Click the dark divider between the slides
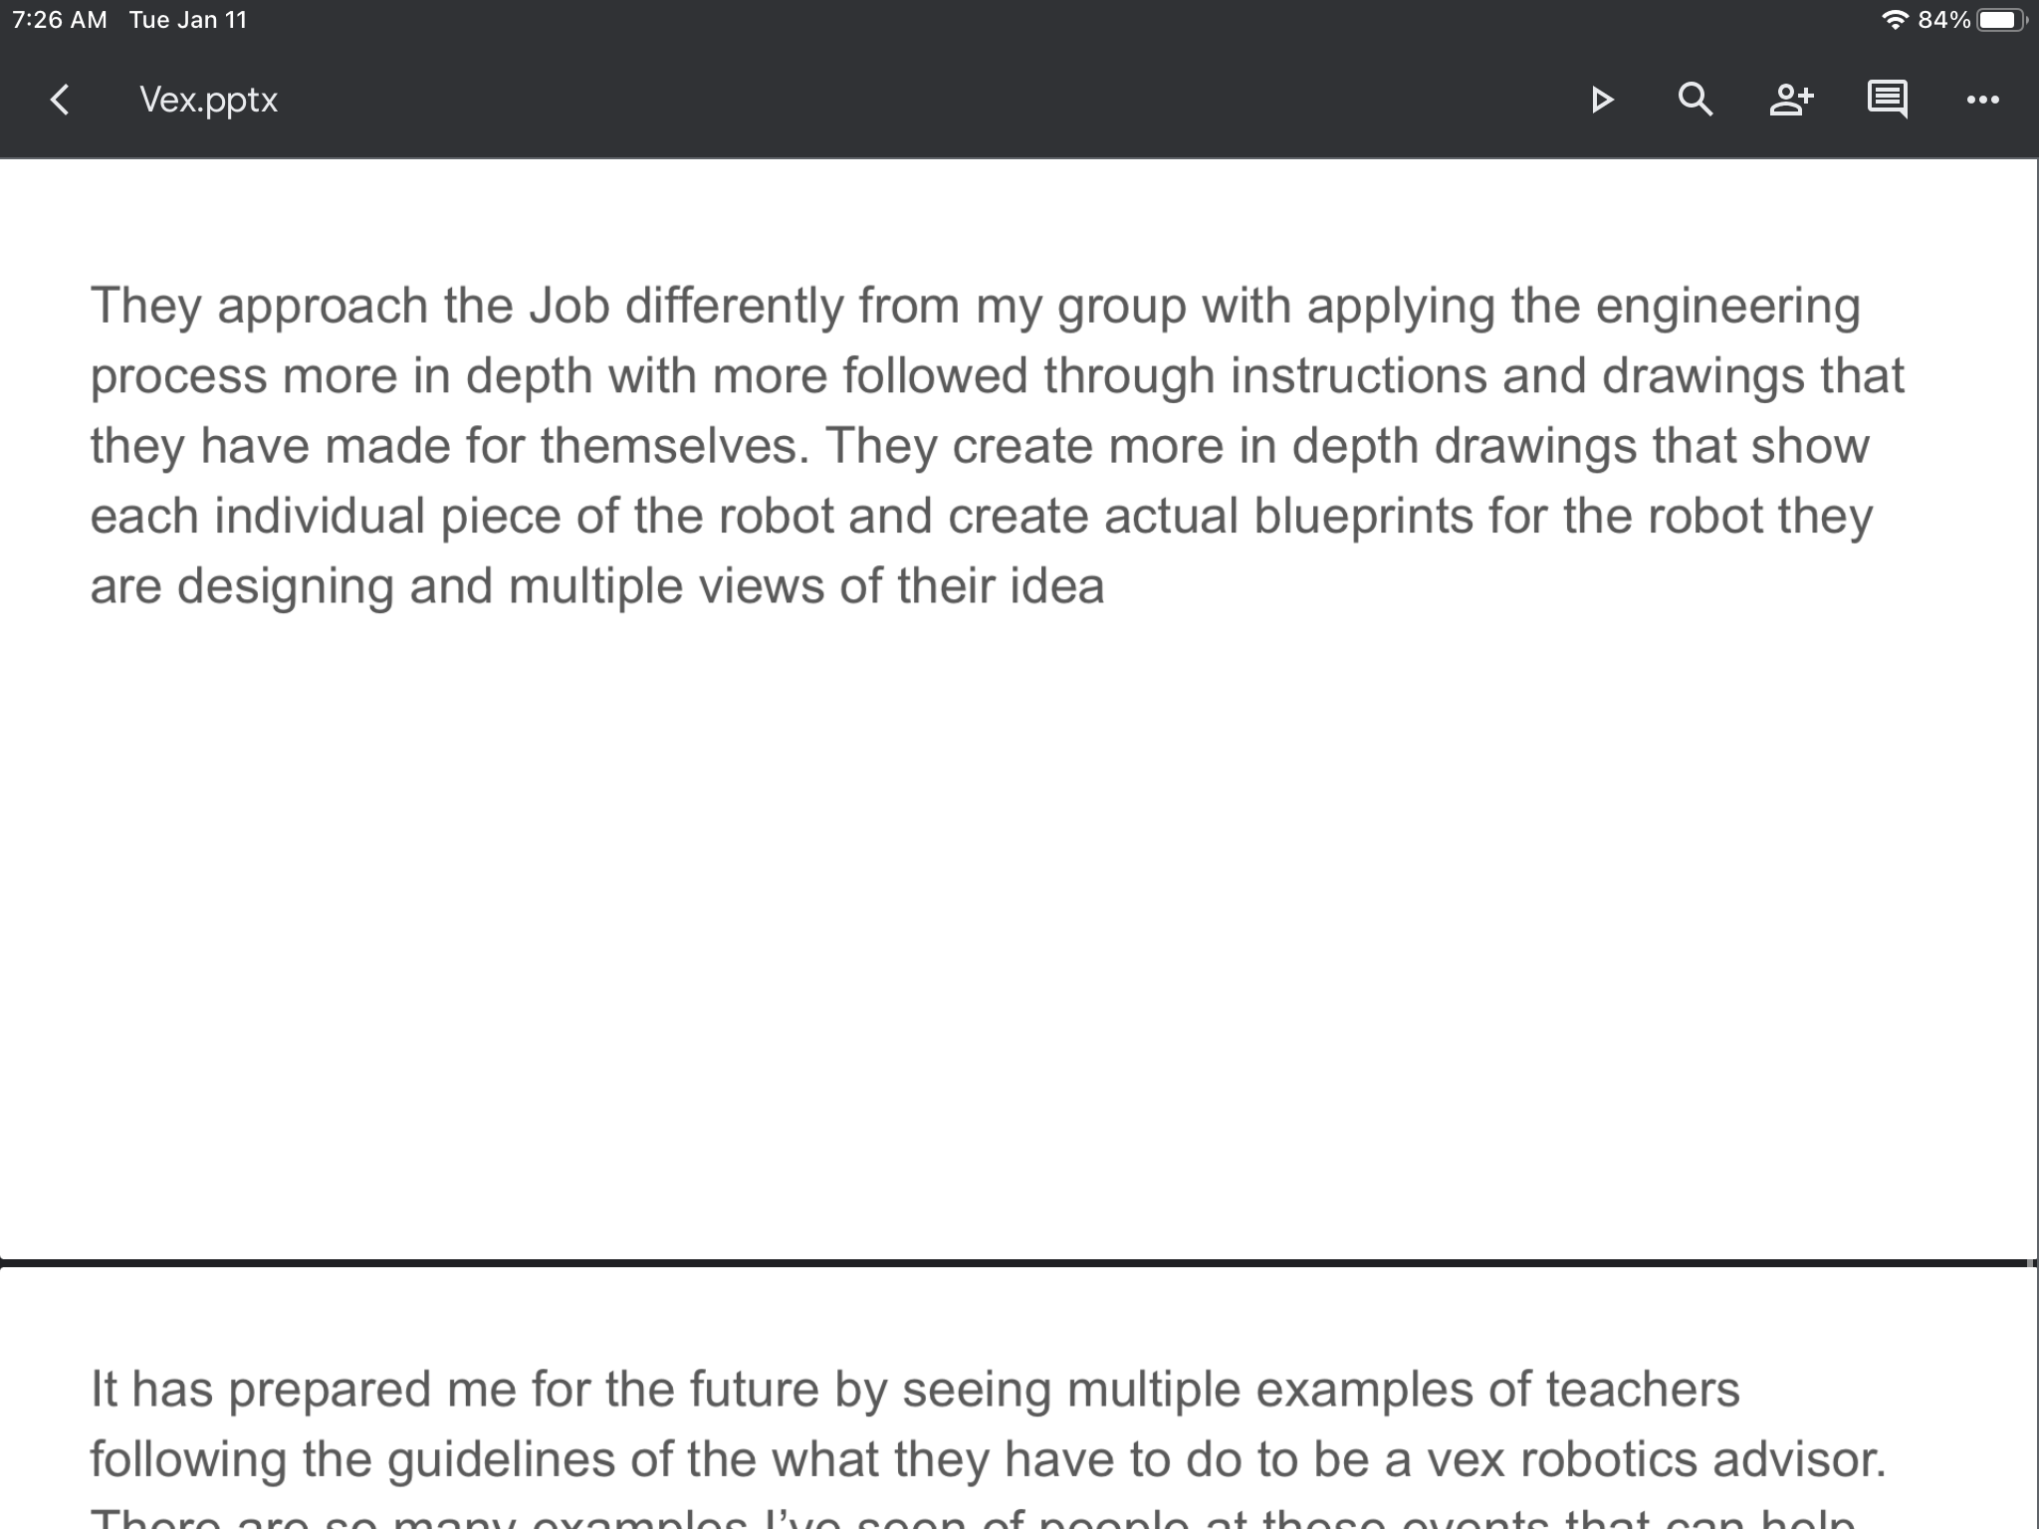The height and width of the screenshot is (1529, 2039). 1019,1263
